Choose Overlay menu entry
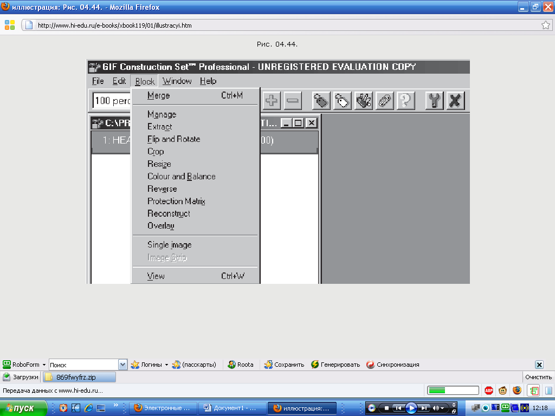This screenshot has width=555, height=416. coord(195,226)
